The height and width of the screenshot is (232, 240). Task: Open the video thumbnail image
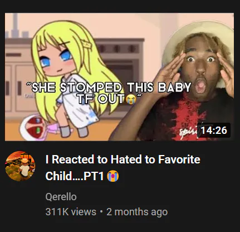[119, 77]
